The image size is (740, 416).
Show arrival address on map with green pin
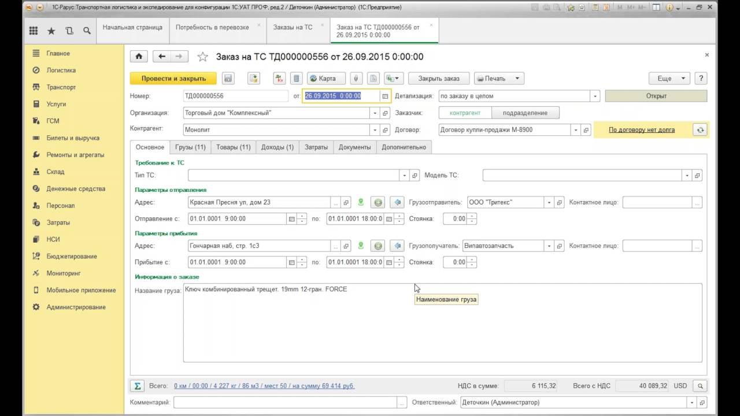click(x=361, y=246)
